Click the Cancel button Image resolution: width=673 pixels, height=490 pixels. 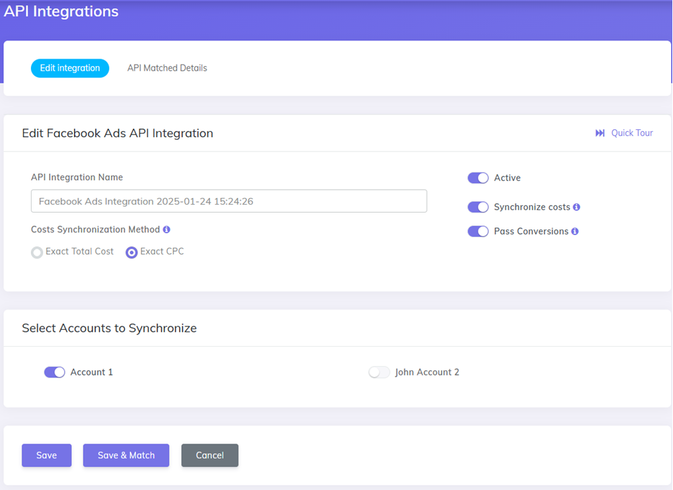[210, 455]
